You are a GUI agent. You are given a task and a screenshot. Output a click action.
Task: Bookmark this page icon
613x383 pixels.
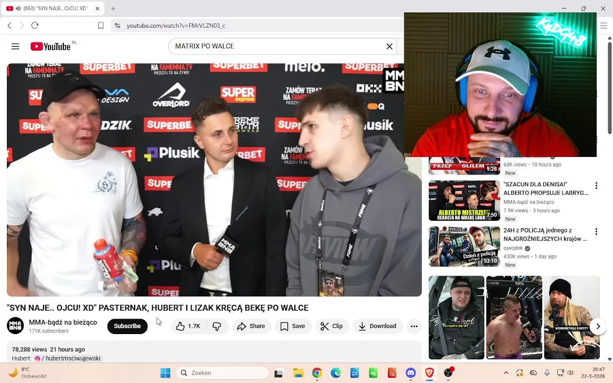click(101, 26)
